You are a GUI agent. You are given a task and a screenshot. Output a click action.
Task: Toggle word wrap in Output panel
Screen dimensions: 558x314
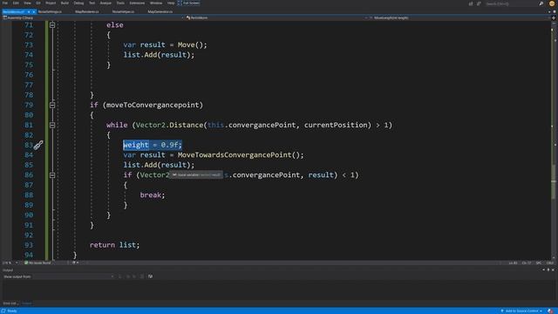(x=150, y=276)
